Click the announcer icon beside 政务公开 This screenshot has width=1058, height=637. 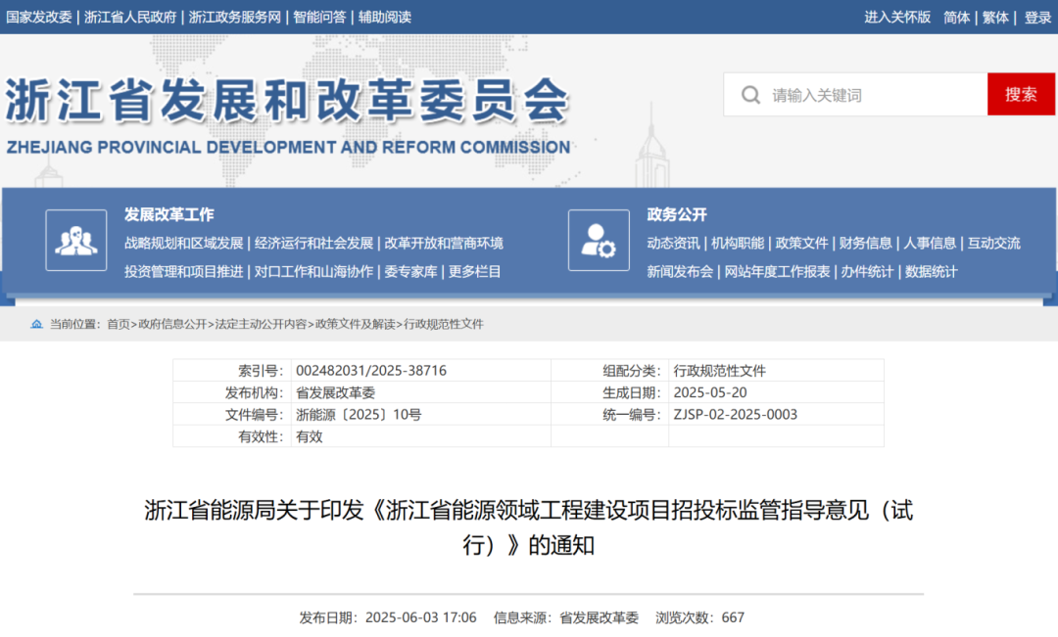(599, 239)
